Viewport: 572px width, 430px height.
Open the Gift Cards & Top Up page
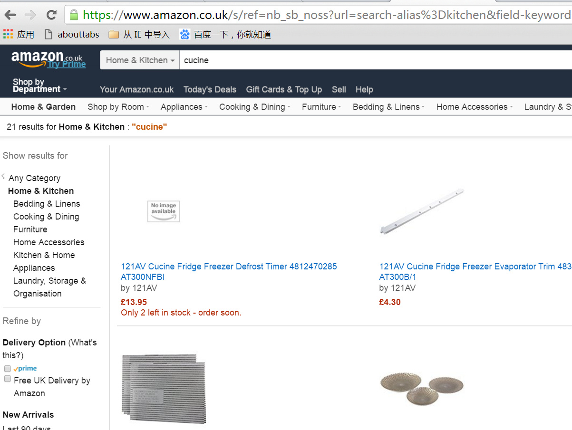pos(284,89)
